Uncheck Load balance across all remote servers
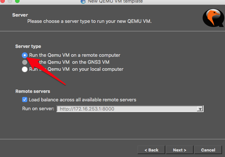The width and height of the screenshot is (225, 157). 25,100
